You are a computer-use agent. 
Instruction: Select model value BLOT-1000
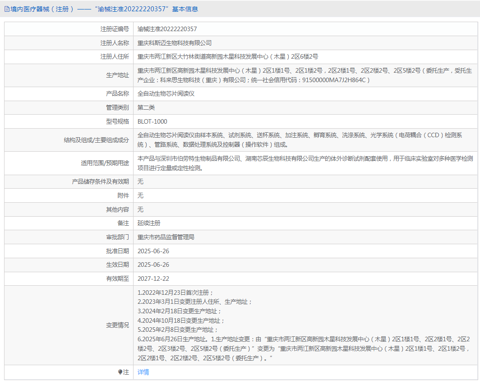pyautogui.click(x=152, y=121)
